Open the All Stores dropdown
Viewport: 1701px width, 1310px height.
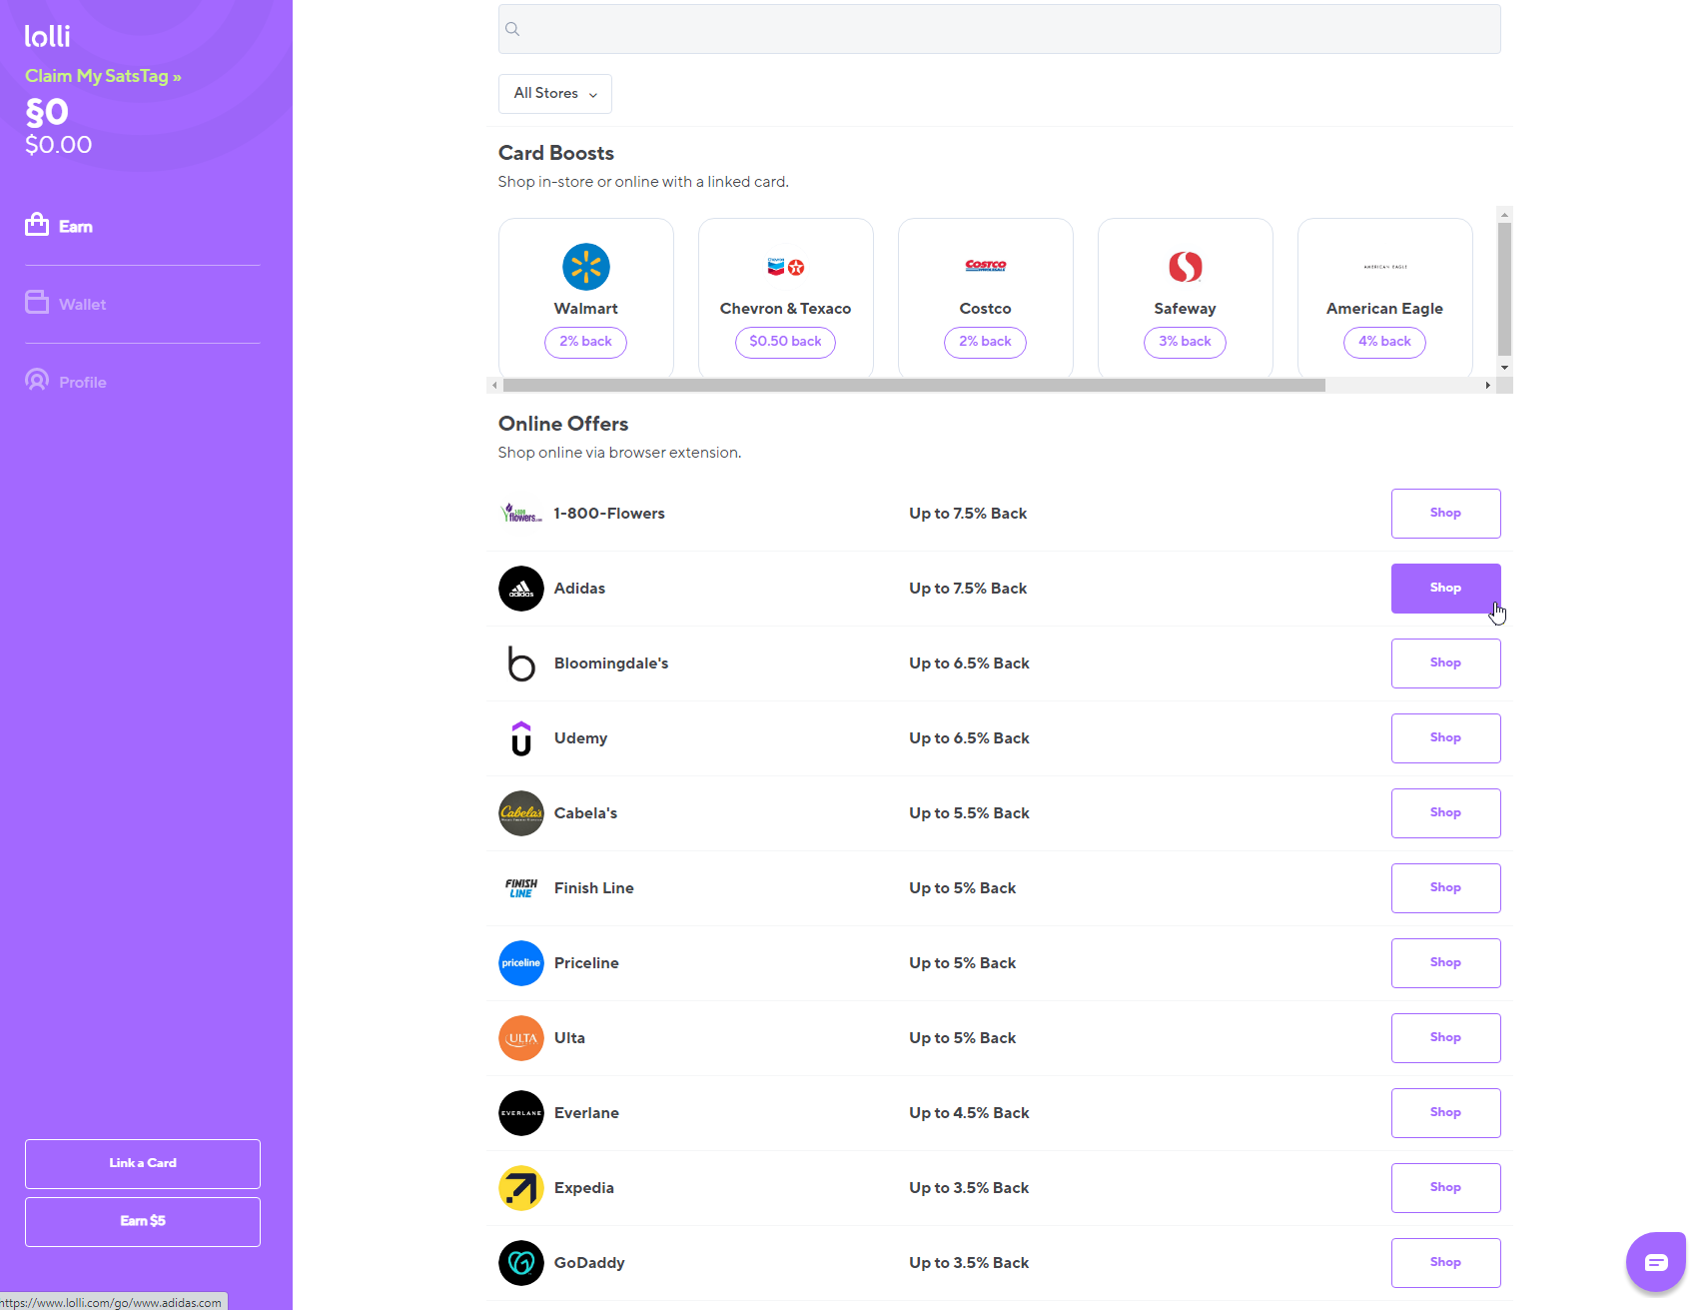555,94
